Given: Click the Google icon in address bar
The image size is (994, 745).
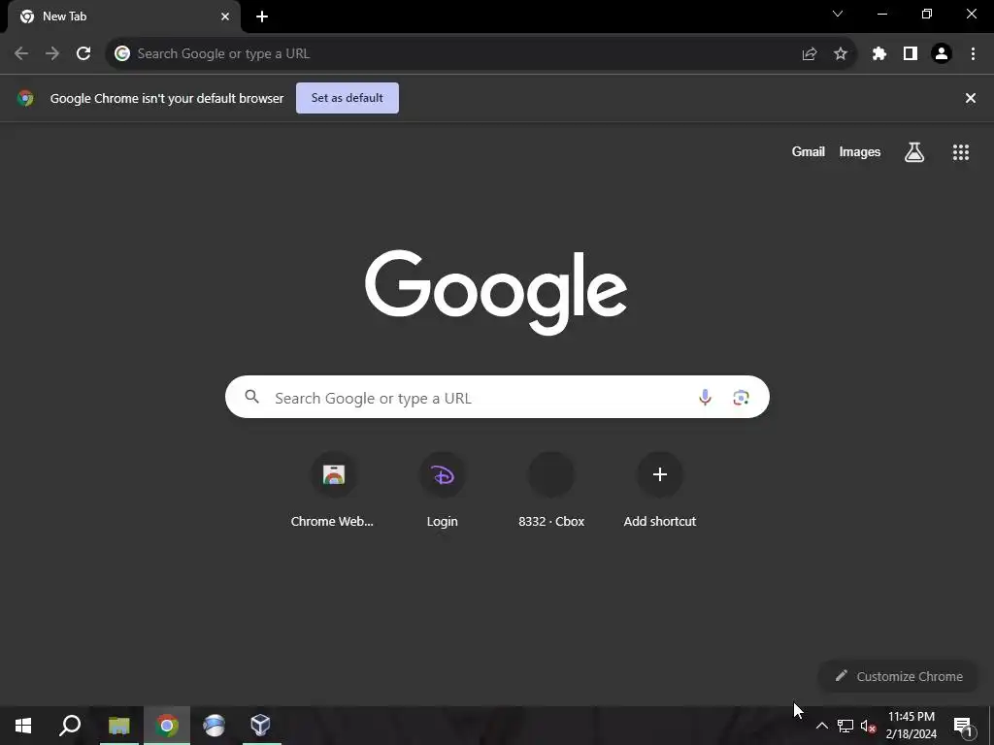Looking at the screenshot, I should click(x=122, y=54).
